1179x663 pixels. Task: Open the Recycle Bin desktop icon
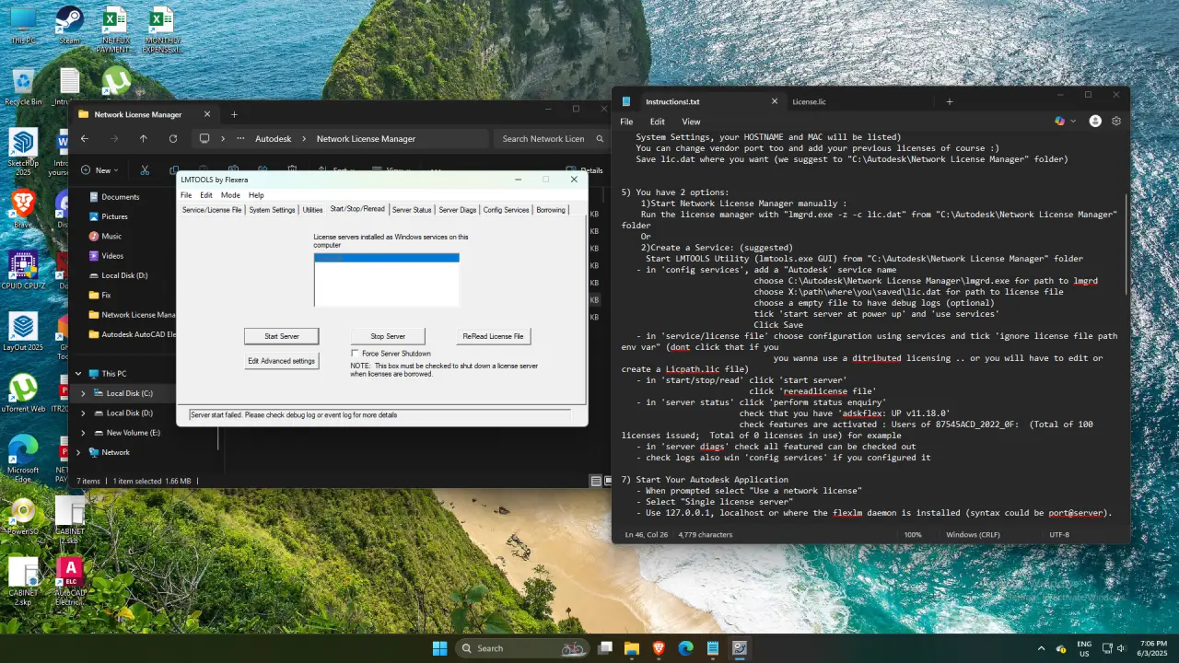(23, 87)
